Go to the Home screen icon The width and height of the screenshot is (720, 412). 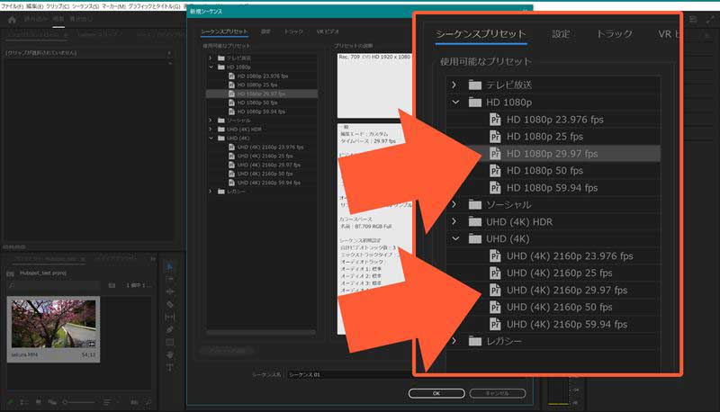pyautogui.click(x=12, y=20)
